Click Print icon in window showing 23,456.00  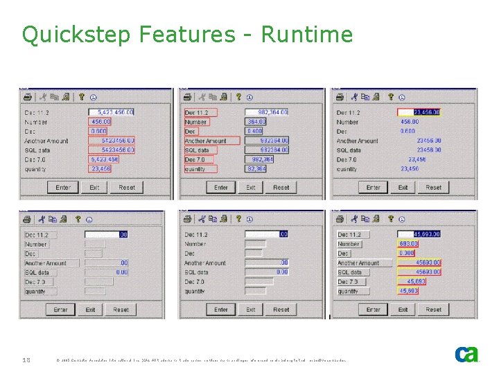[340, 97]
